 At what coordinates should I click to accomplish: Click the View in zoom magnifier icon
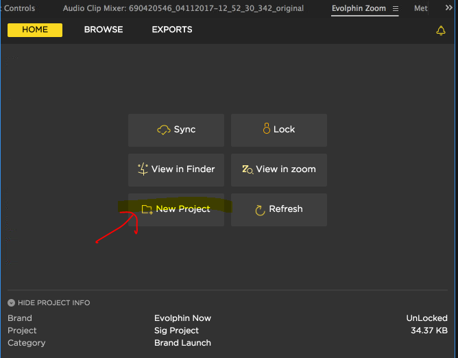click(x=248, y=169)
